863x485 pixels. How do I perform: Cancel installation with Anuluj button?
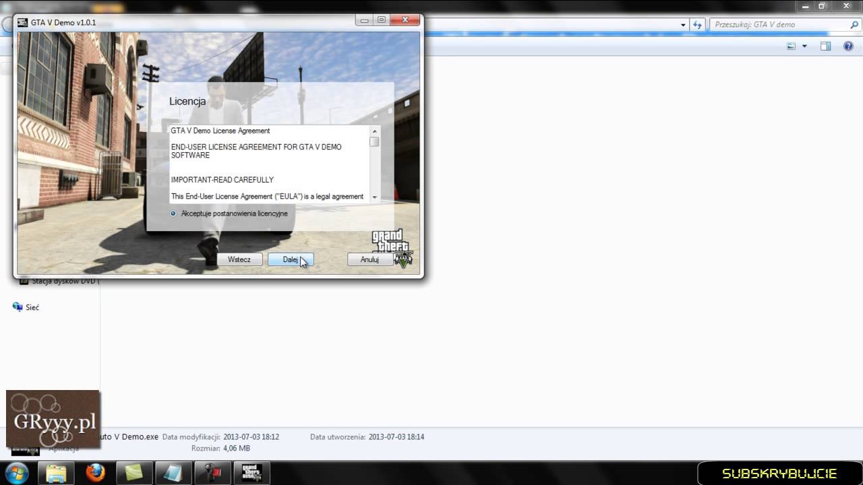coord(369,259)
